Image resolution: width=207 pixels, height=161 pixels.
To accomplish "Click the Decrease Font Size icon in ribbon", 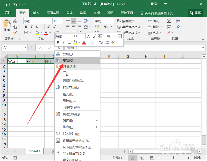I will (55, 27).
